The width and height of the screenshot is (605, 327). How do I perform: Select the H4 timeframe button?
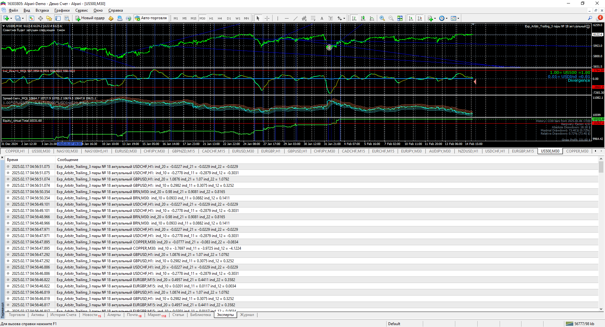coord(220,18)
